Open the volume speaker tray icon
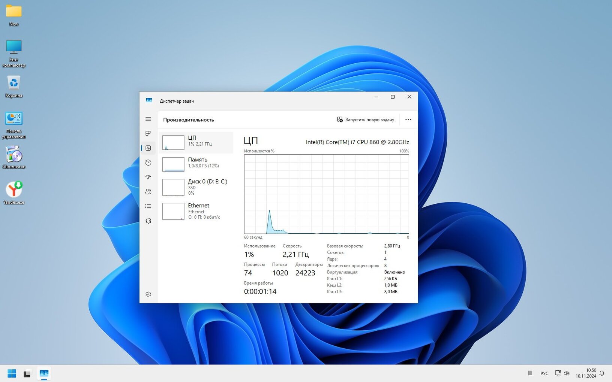The height and width of the screenshot is (382, 612). [566, 373]
